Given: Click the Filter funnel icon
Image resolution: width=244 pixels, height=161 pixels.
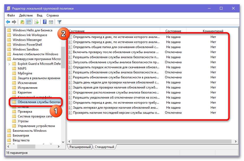Looking at the screenshot, I should click(x=59, y=22).
